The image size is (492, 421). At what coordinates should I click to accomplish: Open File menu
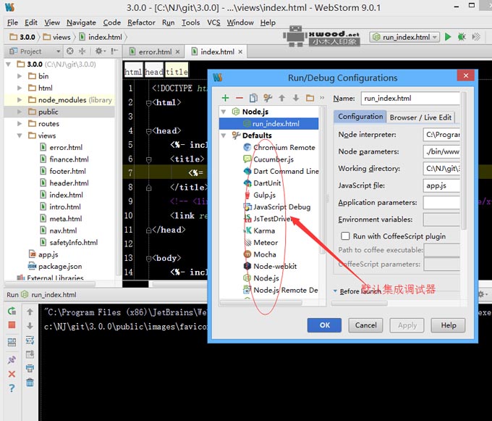12,22
